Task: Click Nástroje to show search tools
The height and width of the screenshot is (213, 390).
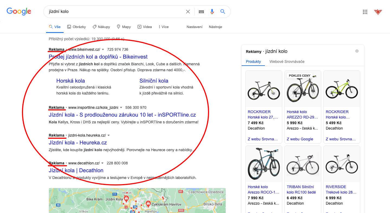Action: tap(215, 27)
